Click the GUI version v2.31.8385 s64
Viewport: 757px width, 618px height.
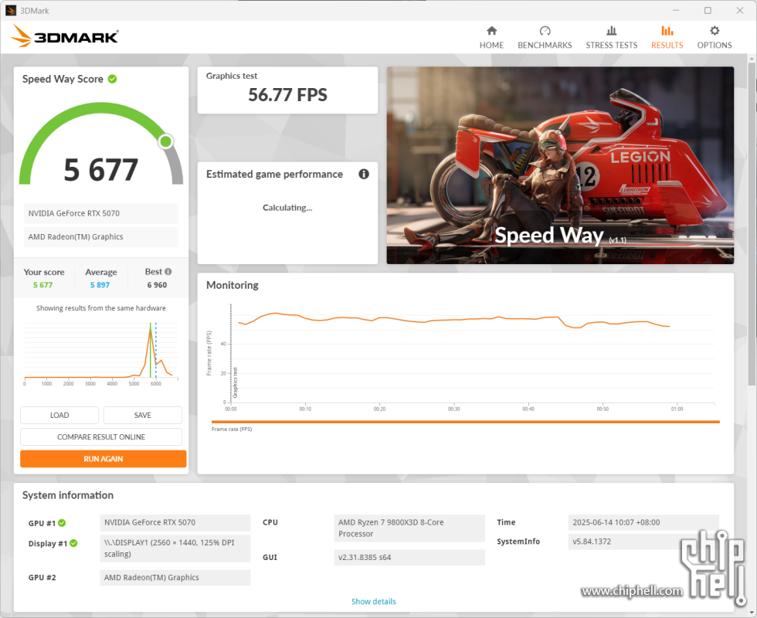pyautogui.click(x=409, y=557)
